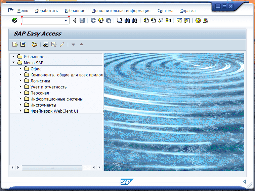Open the Система menu

(165, 10)
